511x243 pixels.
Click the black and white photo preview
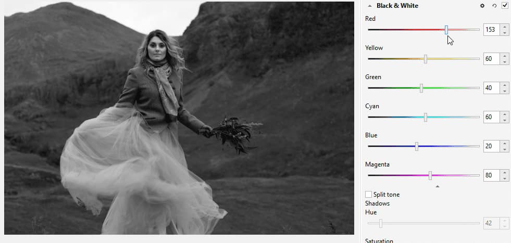[x=179, y=118]
